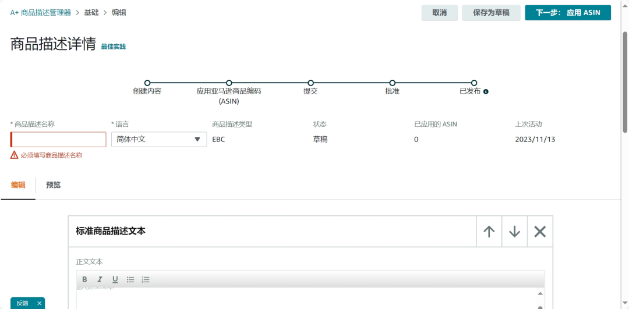Click the 正文文本 editor text area
The height and width of the screenshot is (309, 629).
tap(307, 299)
